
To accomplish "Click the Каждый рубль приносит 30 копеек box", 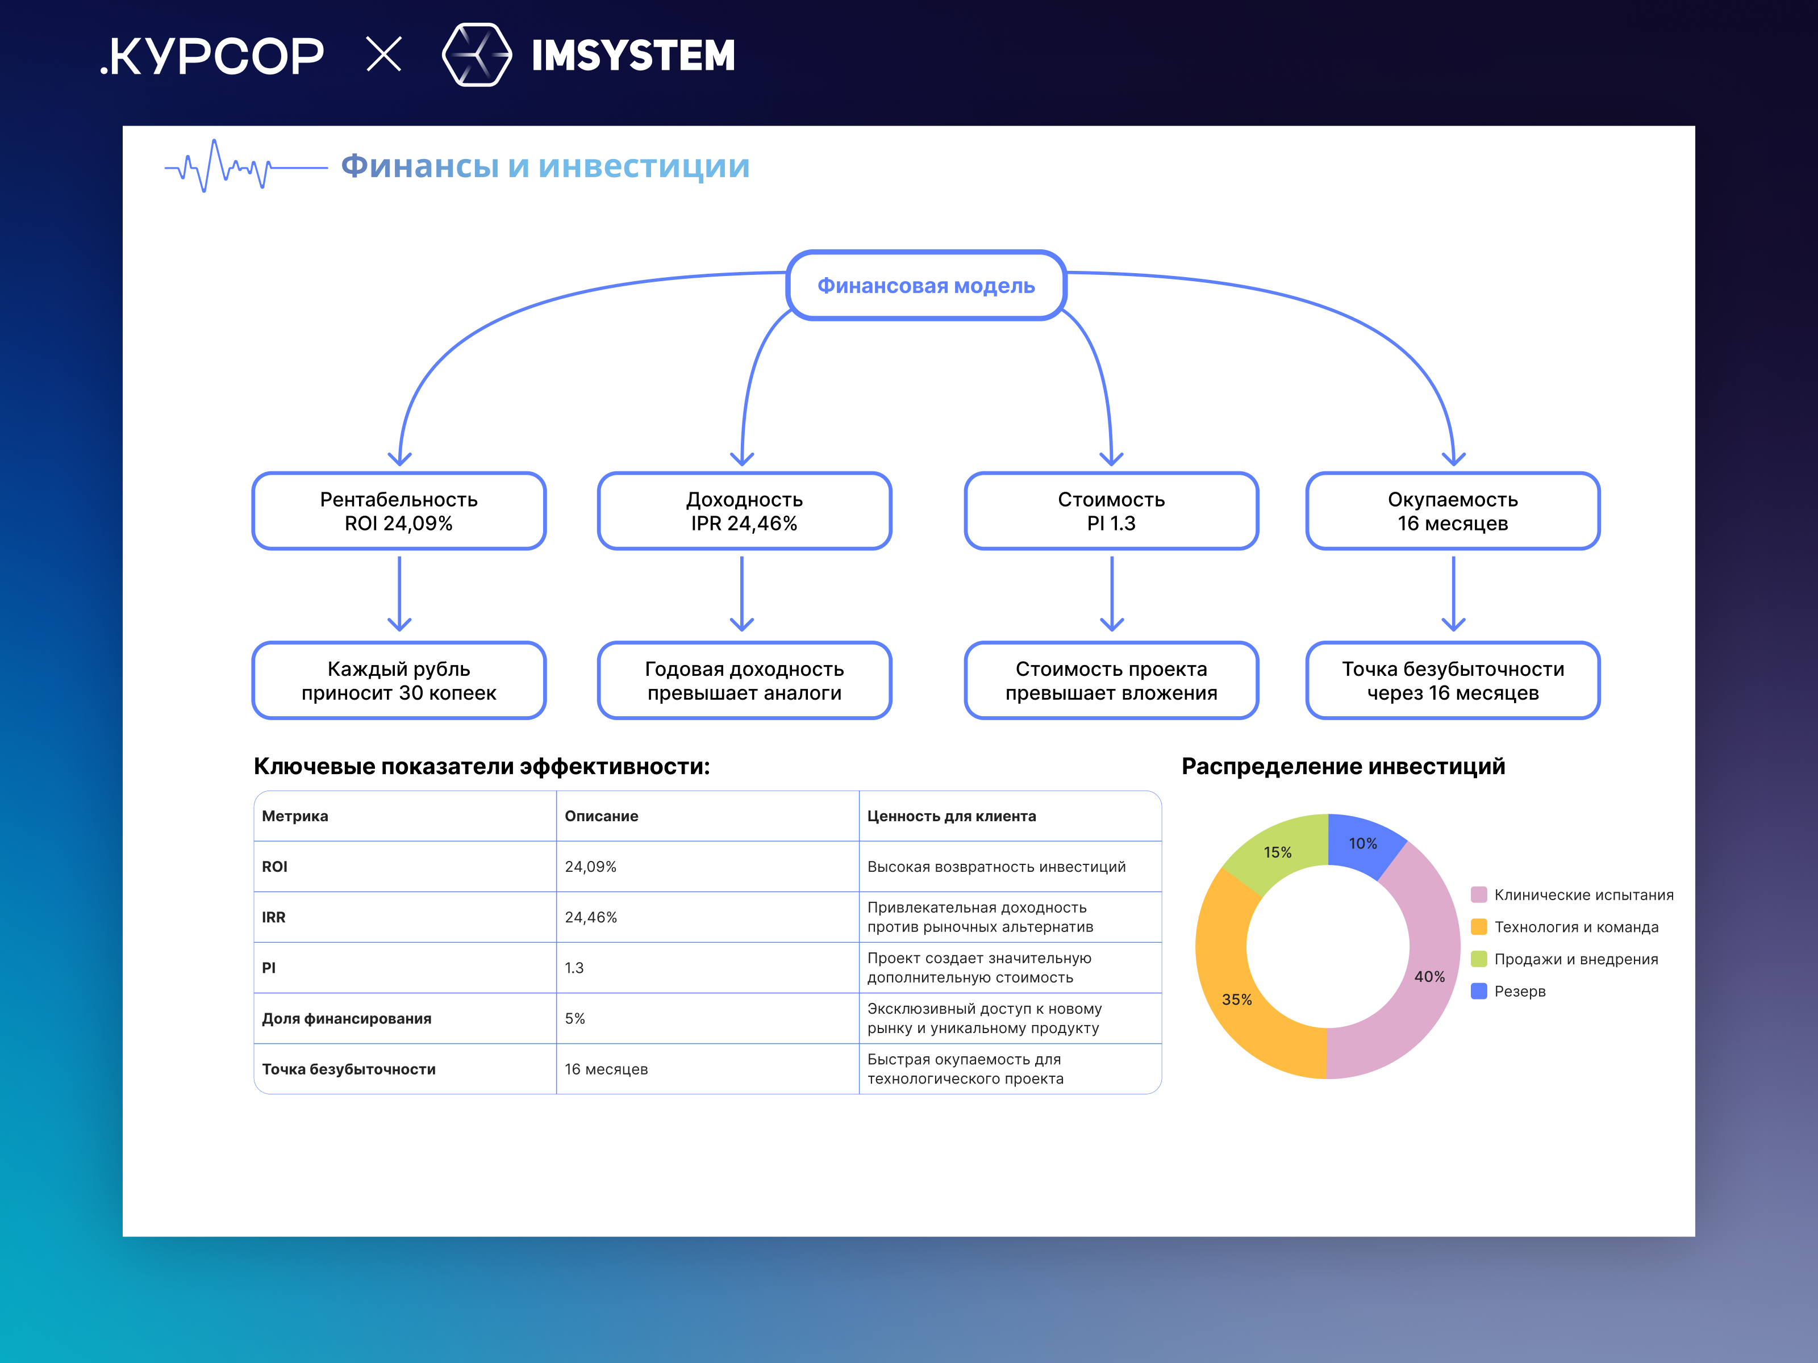I will [x=399, y=680].
